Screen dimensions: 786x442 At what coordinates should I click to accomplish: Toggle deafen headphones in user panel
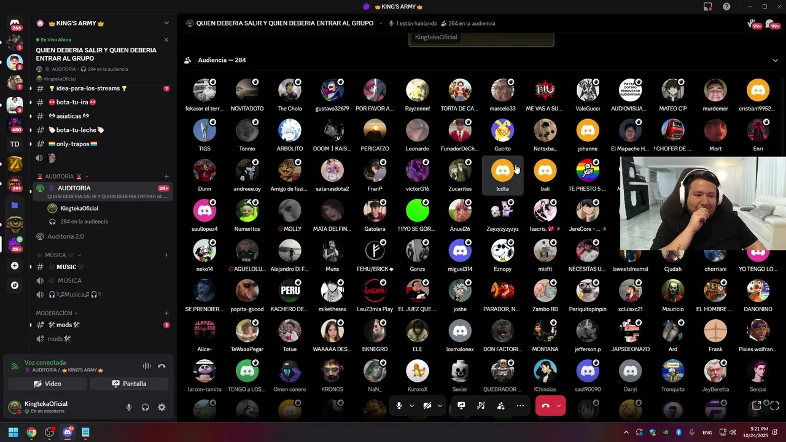pos(146,407)
